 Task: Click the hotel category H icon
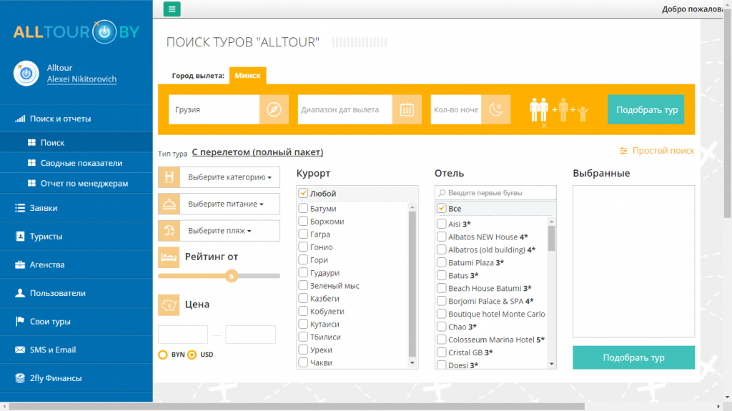pyautogui.click(x=169, y=177)
